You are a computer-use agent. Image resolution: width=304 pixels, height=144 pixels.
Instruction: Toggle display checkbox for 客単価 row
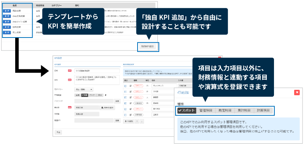pos(125,103)
